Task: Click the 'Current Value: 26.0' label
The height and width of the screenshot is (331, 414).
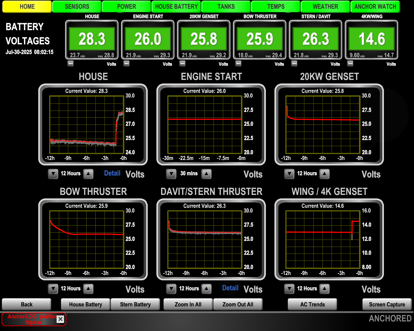Action: pos(204,91)
